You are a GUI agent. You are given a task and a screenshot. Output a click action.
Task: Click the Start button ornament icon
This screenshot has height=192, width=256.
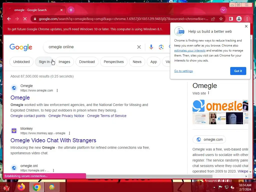point(6,187)
